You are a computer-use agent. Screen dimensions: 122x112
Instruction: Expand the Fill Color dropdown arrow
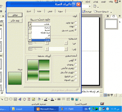42,99
